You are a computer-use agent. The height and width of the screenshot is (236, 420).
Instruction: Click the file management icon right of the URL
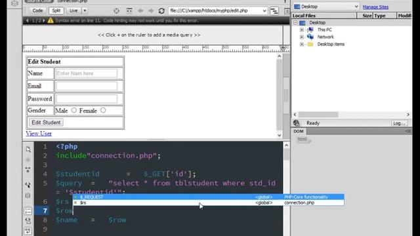[274, 10]
